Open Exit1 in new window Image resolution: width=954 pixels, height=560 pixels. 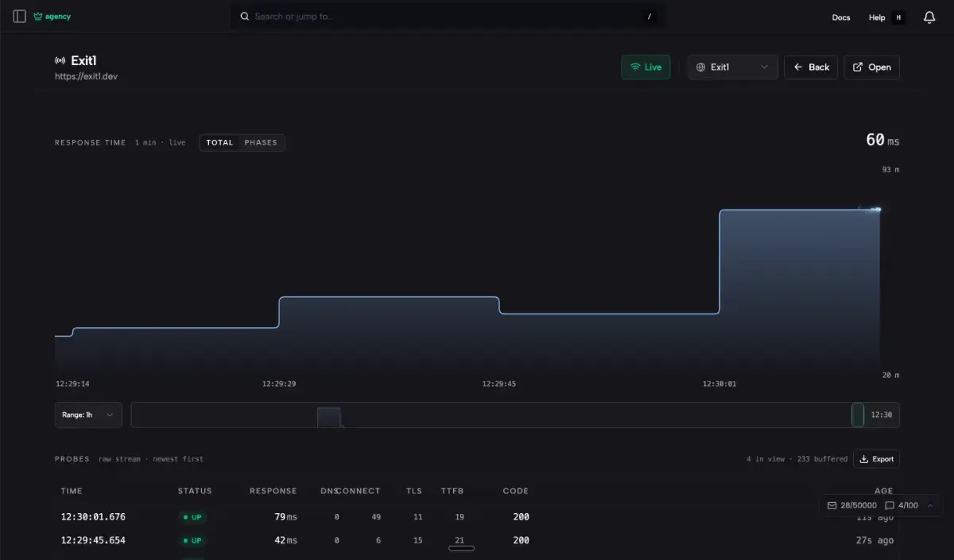[871, 68]
